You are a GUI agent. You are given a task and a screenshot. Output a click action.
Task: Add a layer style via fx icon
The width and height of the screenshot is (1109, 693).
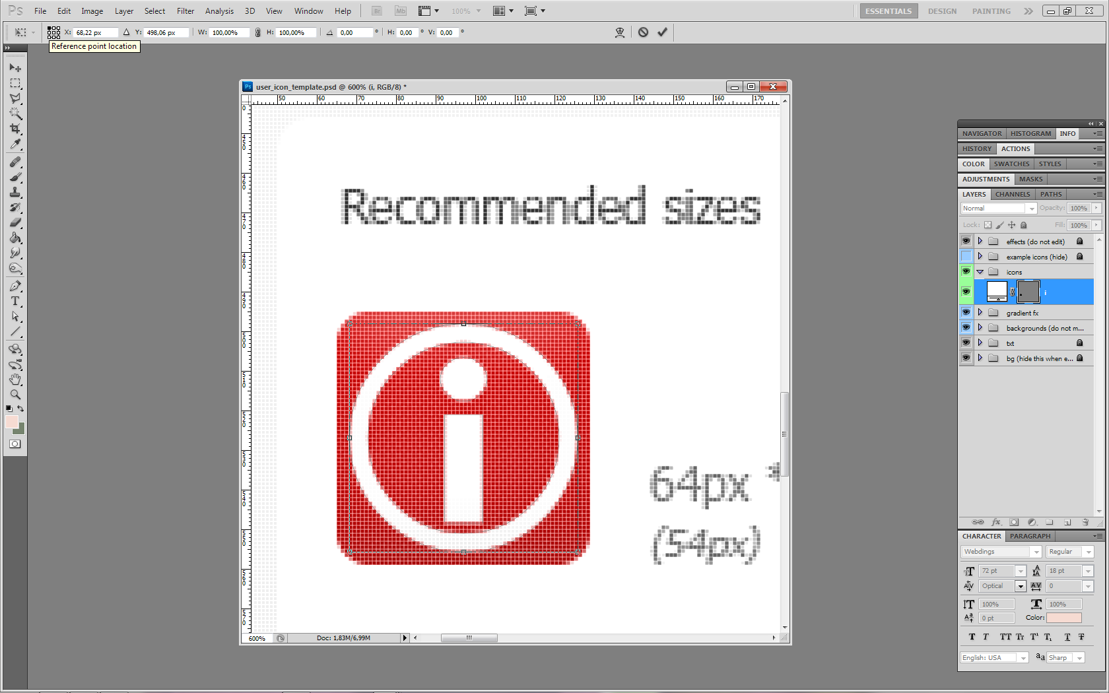coord(997,522)
